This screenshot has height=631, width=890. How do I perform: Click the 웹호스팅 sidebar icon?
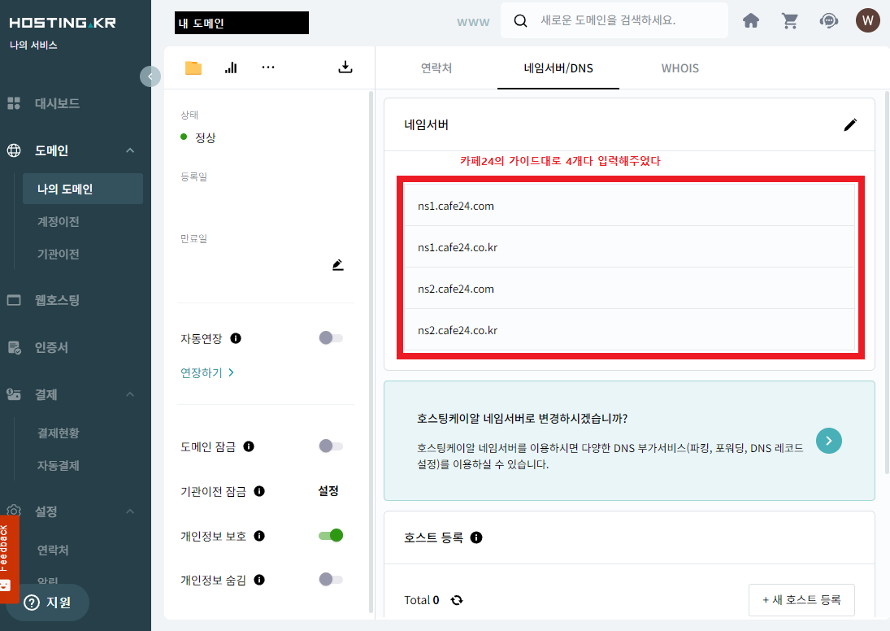pos(14,300)
